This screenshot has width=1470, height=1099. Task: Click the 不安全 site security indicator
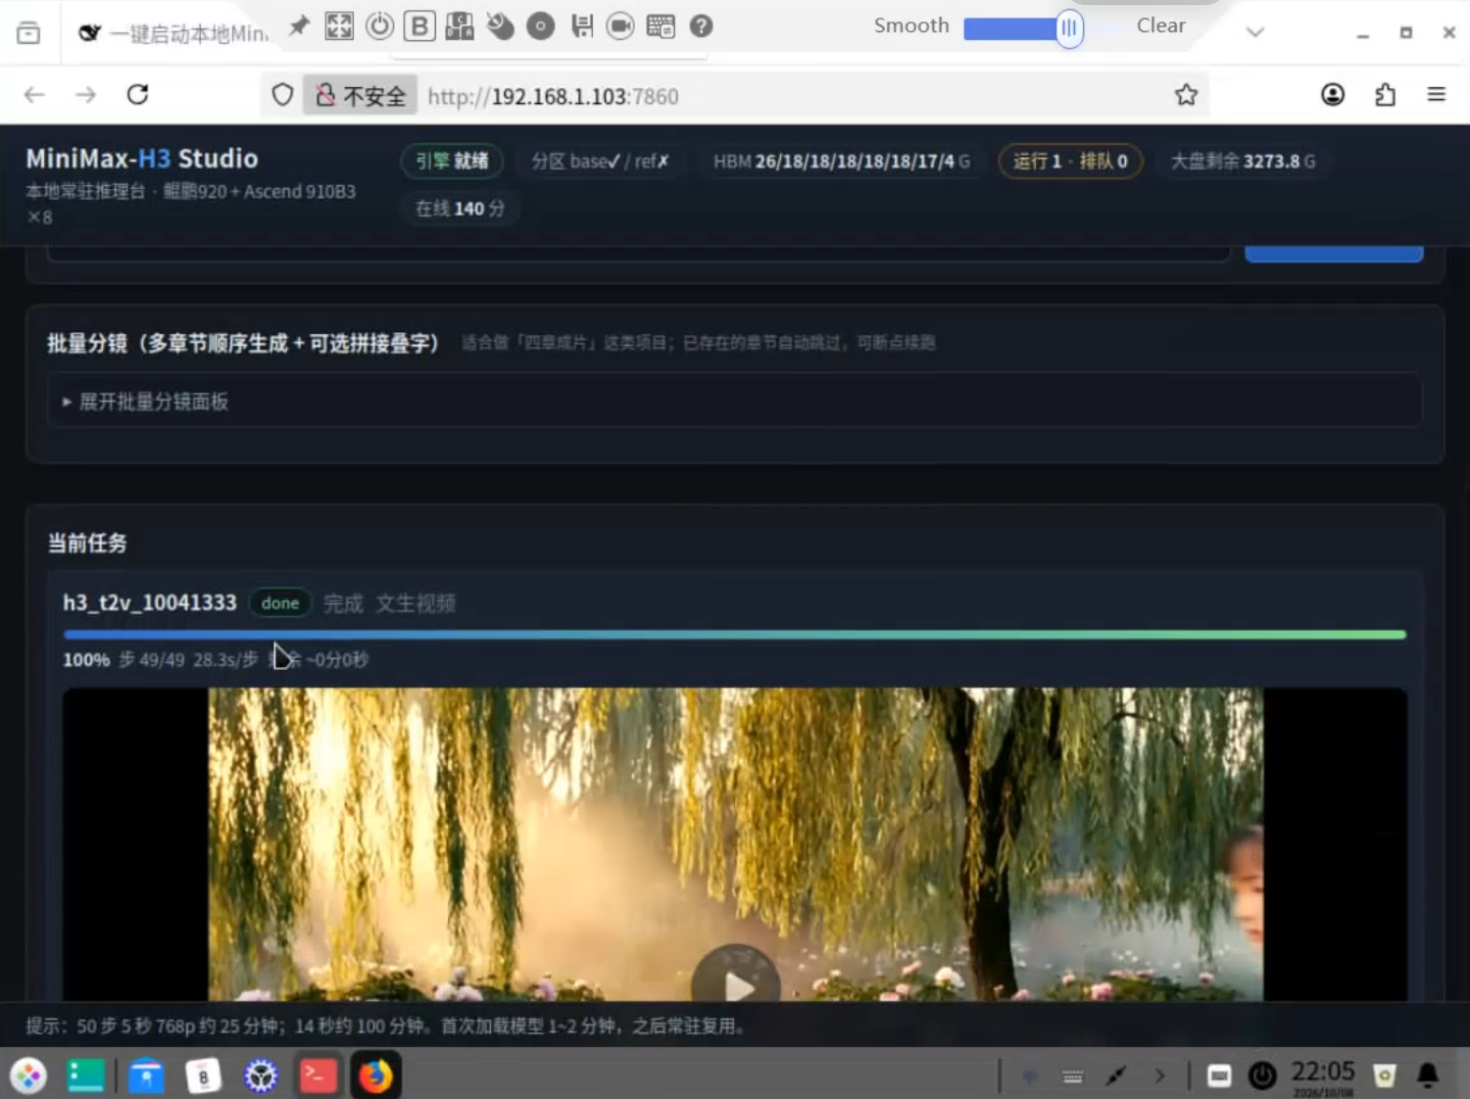pos(360,95)
